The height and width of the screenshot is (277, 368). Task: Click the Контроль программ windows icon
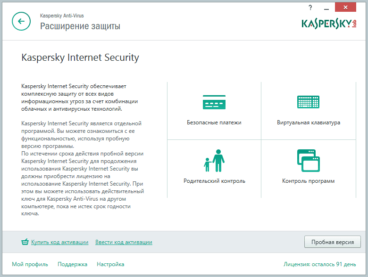pos(309,161)
